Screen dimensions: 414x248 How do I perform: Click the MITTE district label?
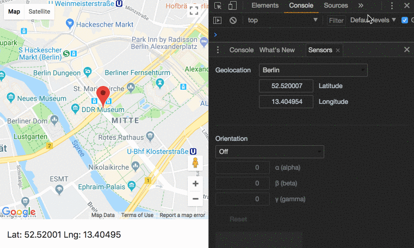point(125,121)
